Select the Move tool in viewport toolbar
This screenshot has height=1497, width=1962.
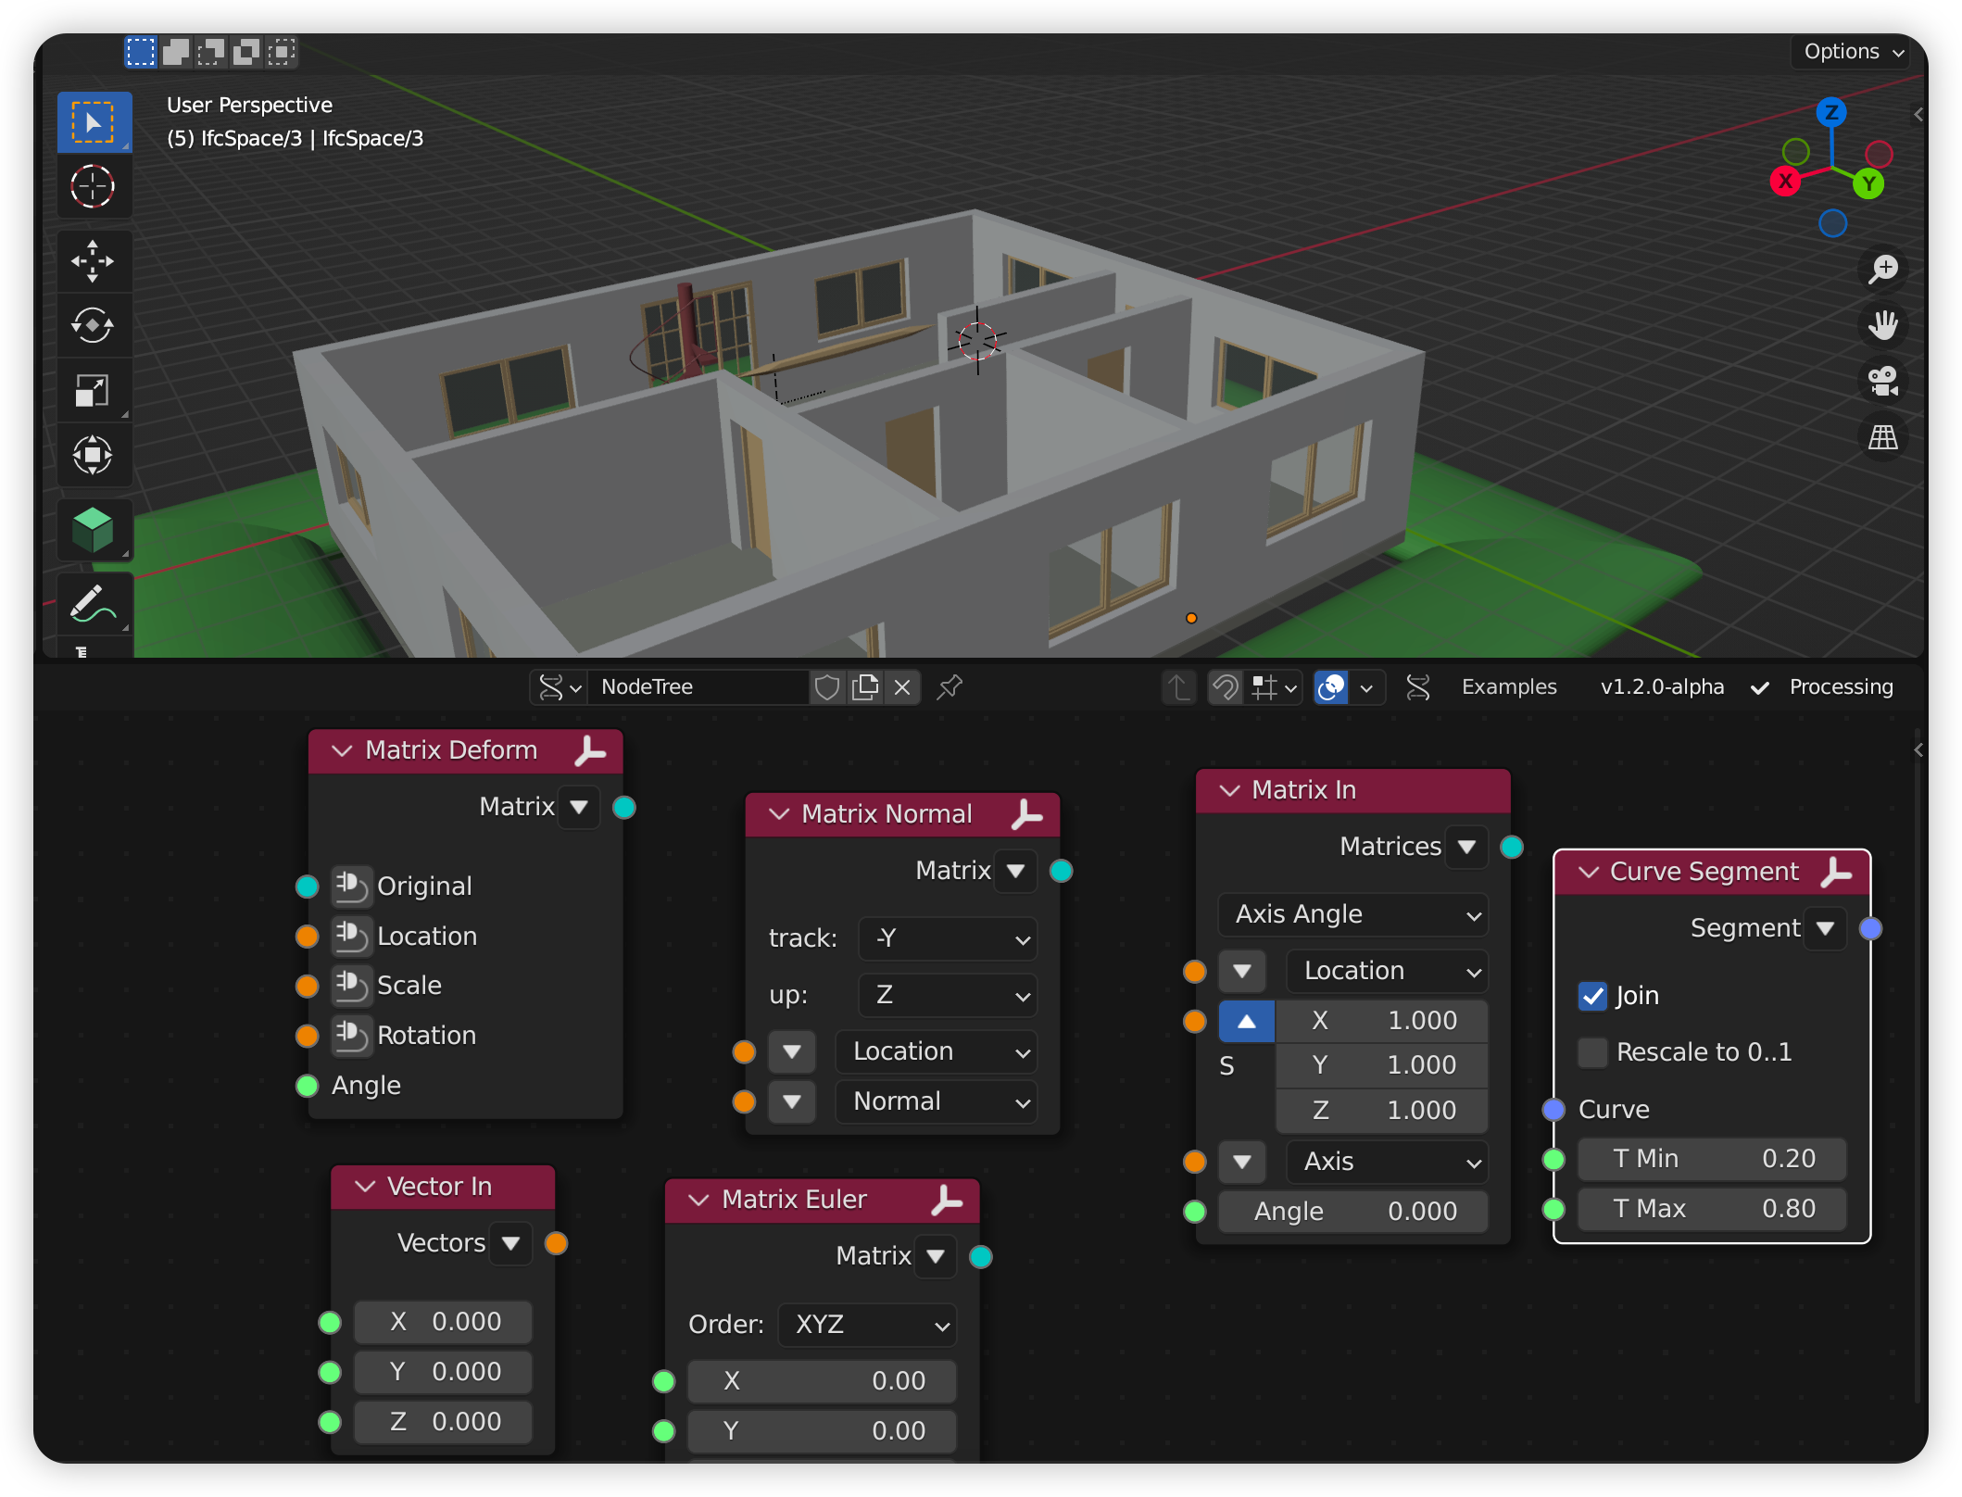93,260
